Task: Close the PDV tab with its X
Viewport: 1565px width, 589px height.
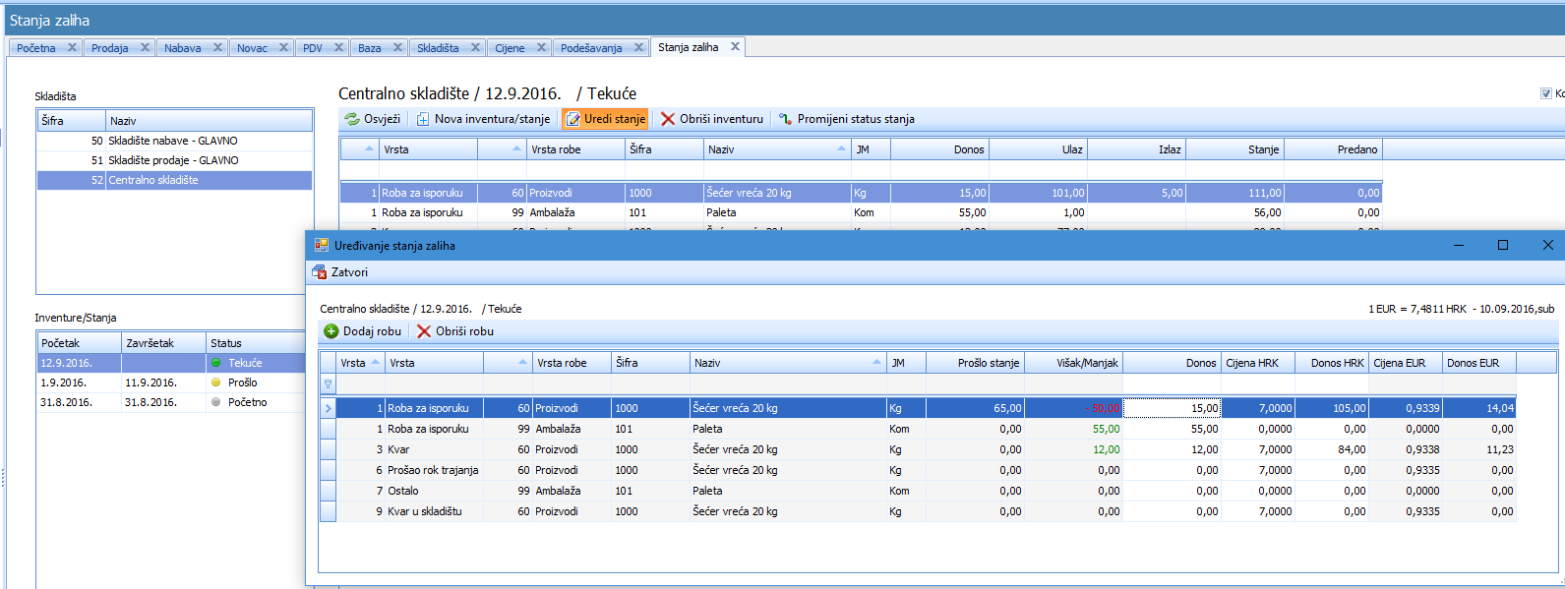Action: [338, 47]
